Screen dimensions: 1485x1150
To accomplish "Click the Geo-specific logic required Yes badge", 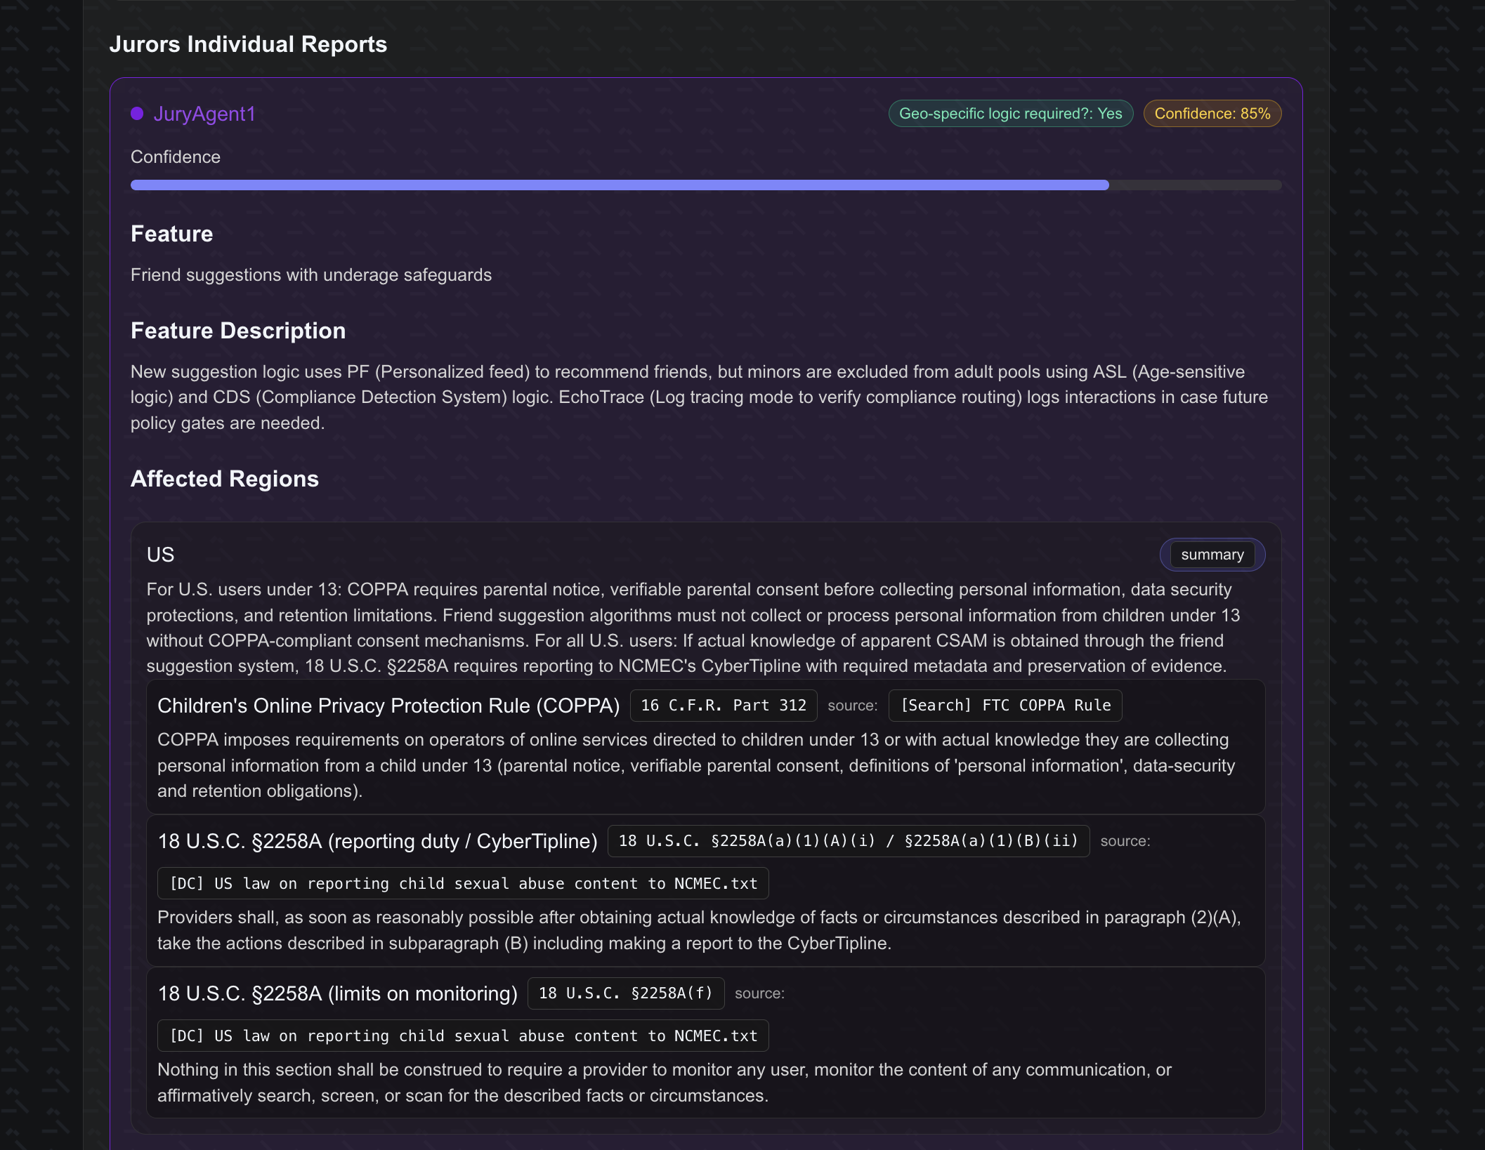I will coord(1010,114).
